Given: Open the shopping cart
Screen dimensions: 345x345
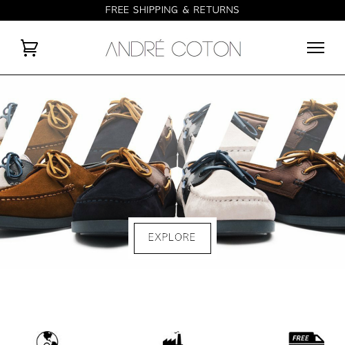Looking at the screenshot, I should click(29, 48).
